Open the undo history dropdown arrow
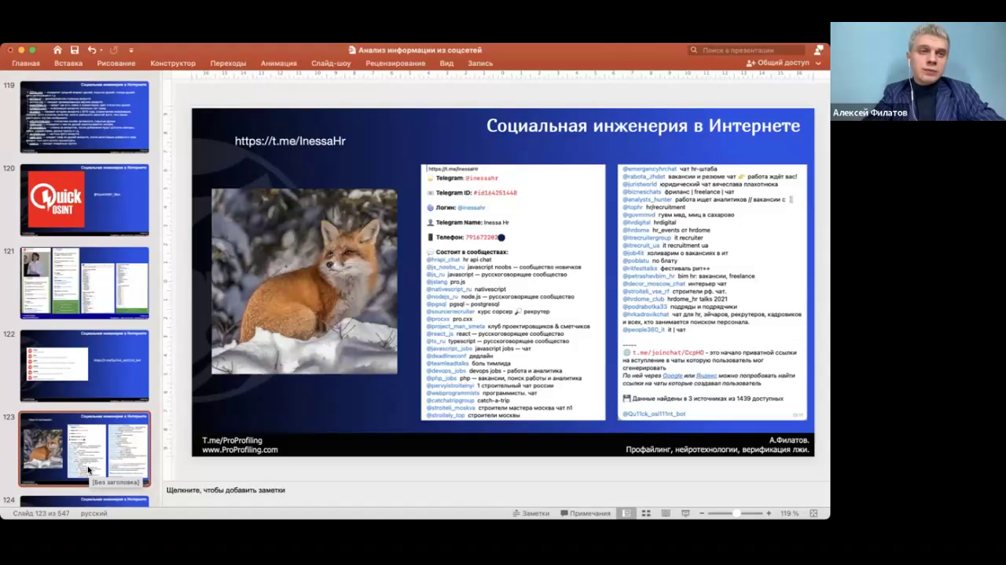Screen dimensions: 1006x565 101,50
